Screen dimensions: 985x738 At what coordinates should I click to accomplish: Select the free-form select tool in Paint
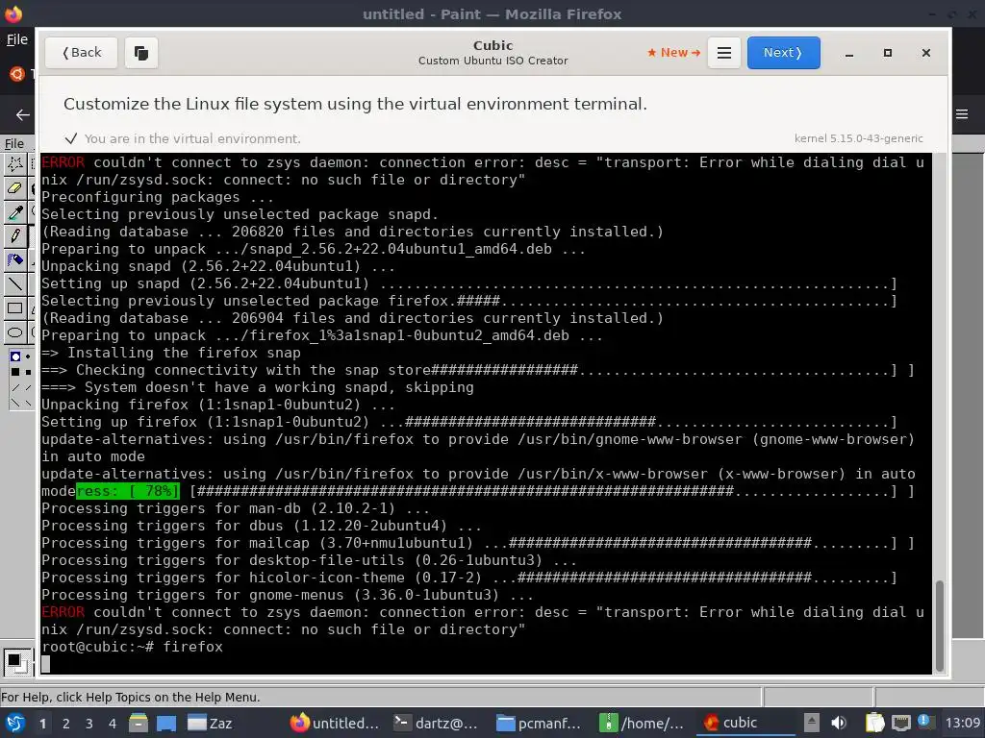pyautogui.click(x=14, y=163)
